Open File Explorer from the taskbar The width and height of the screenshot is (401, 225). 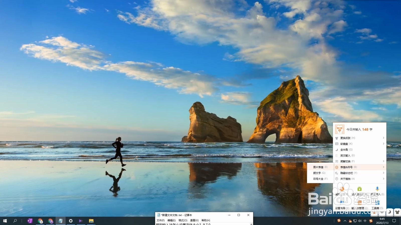click(91, 221)
